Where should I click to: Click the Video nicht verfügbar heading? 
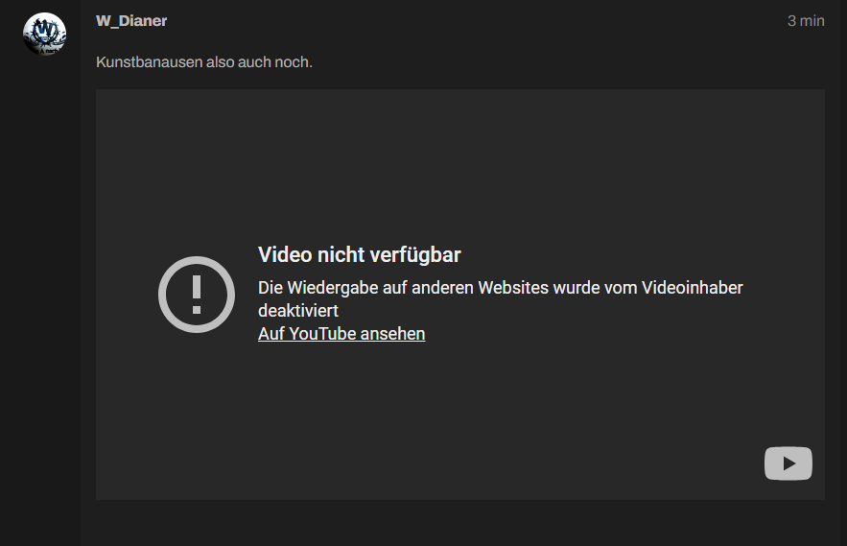(359, 254)
